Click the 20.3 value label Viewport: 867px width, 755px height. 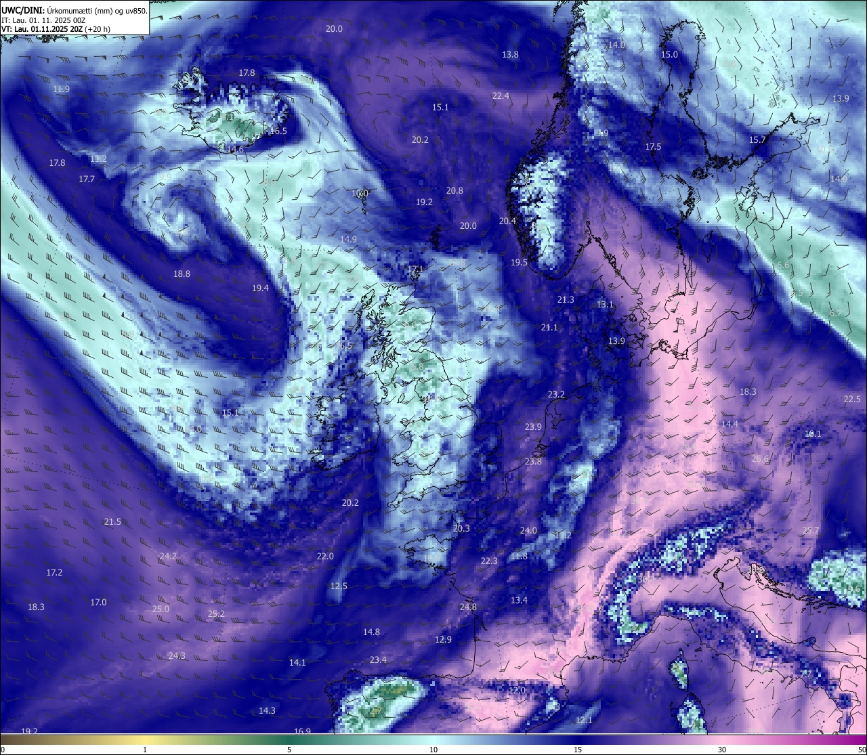click(x=461, y=528)
